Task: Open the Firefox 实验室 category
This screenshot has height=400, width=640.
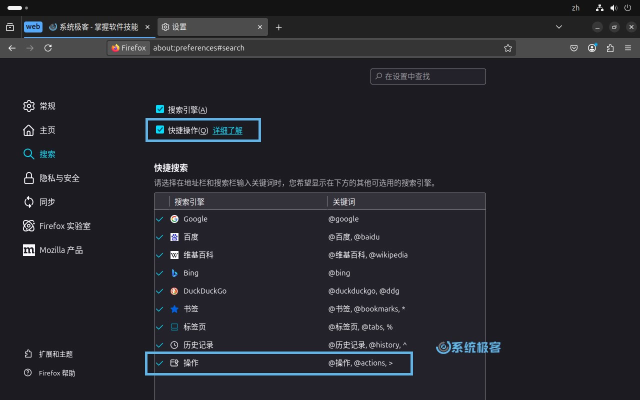Action: pyautogui.click(x=57, y=226)
